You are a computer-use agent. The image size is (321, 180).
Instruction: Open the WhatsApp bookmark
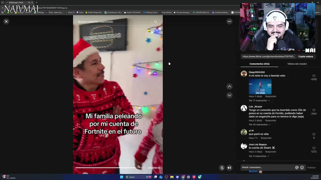(x=39, y=12)
